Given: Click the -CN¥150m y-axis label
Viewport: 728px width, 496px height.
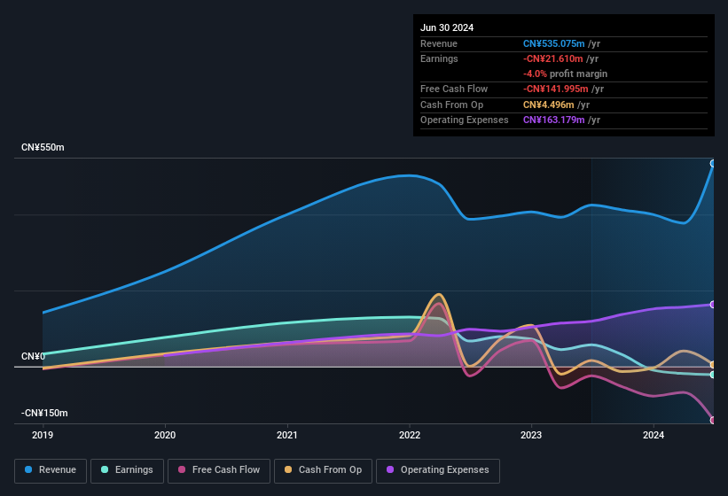Looking at the screenshot, I should click(x=44, y=413).
